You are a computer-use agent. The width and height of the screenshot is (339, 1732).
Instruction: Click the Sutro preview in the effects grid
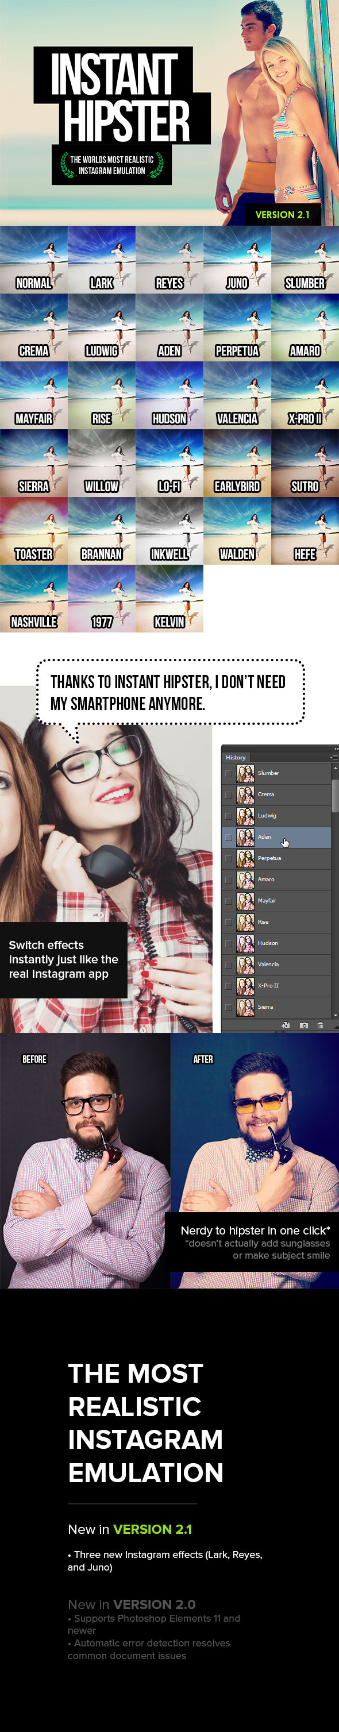[305, 463]
